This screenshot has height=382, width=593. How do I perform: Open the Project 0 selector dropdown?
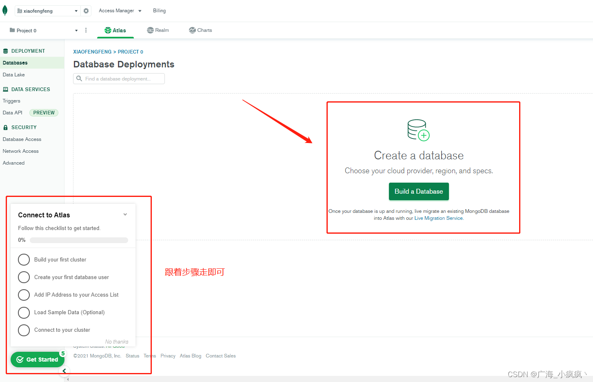[43, 30]
